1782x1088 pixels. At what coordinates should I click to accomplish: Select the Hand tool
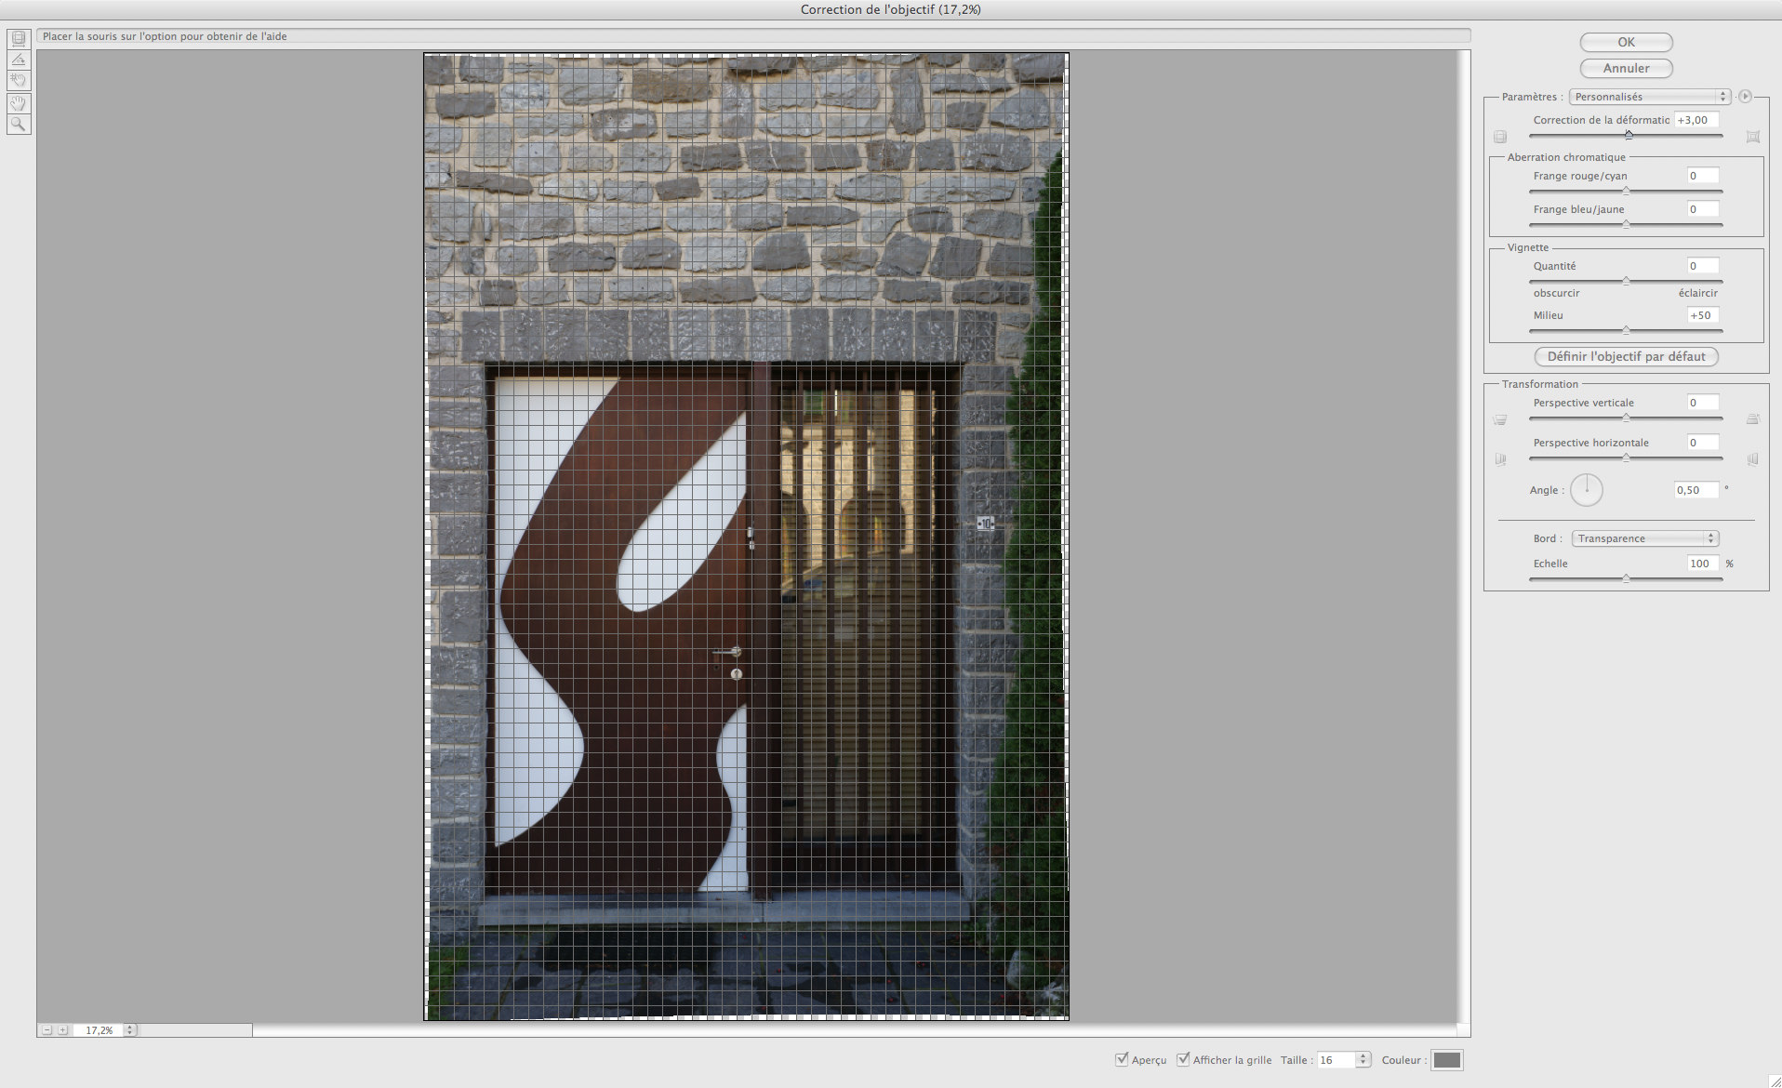19,103
